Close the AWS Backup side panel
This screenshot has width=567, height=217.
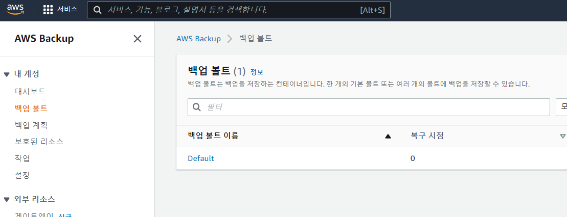[138, 39]
